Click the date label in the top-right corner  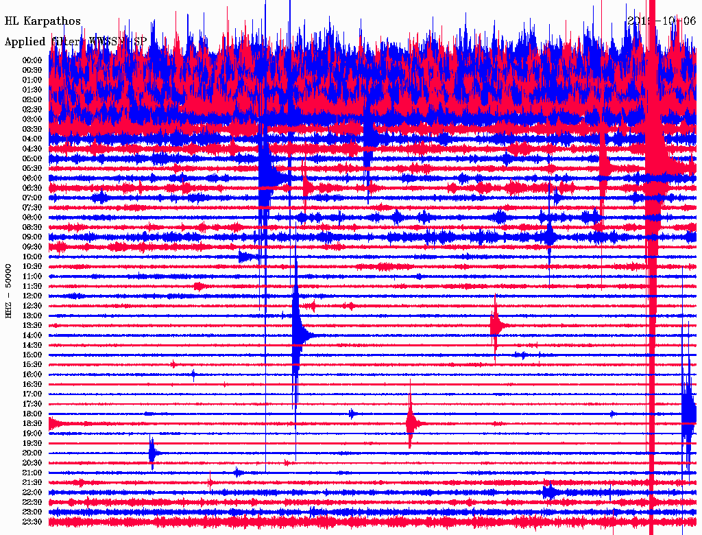[661, 21]
